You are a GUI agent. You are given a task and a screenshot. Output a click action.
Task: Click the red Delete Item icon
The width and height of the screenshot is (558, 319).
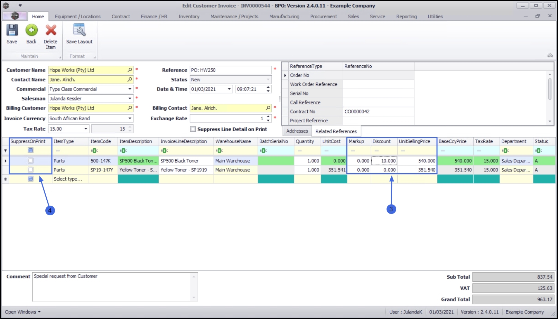(x=51, y=30)
